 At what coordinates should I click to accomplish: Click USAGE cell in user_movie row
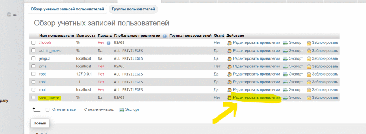[119, 98]
